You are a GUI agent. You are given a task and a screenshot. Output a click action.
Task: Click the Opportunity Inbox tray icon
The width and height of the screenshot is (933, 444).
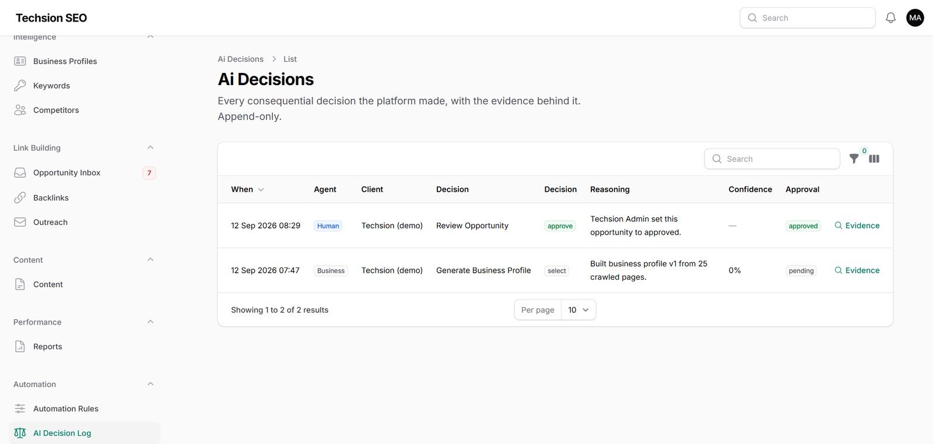(x=20, y=173)
